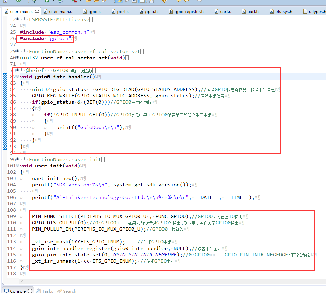Image resolution: width=326 pixels, height=293 pixels.
Task: Click the "SDK version:%s\n" string
Action: 80,185
